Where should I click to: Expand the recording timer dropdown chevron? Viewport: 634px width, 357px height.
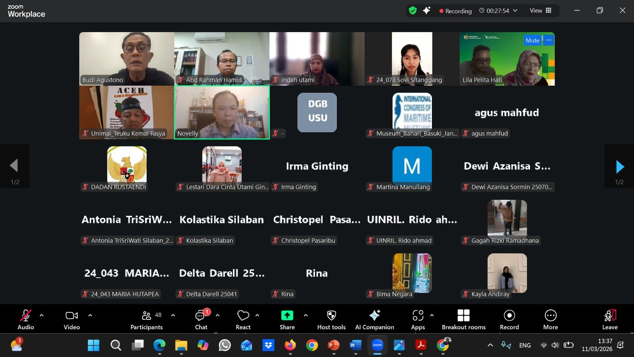pyautogui.click(x=515, y=11)
